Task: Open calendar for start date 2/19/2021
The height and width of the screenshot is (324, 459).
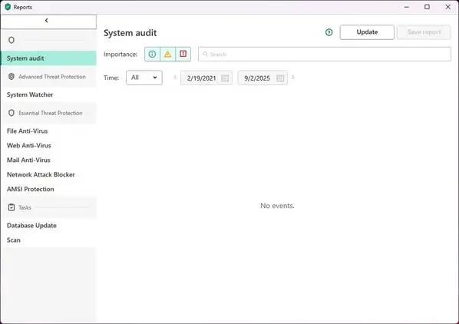Action: pyautogui.click(x=225, y=78)
